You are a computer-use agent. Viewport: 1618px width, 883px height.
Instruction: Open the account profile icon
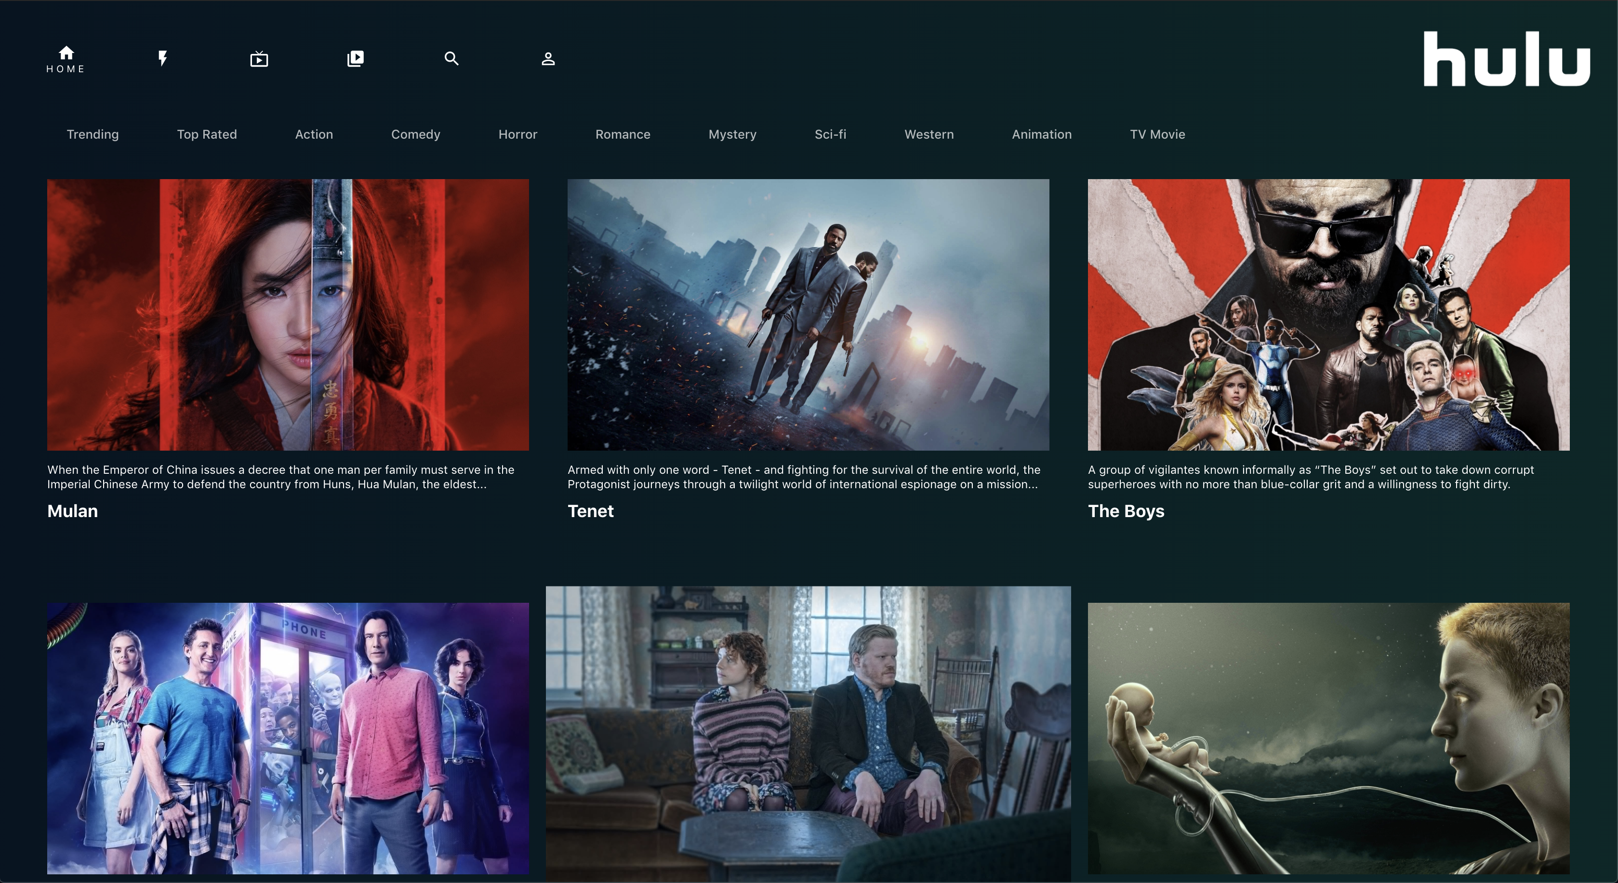coord(548,58)
